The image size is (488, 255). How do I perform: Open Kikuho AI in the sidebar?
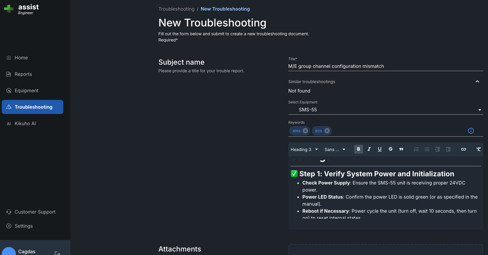tap(32, 123)
